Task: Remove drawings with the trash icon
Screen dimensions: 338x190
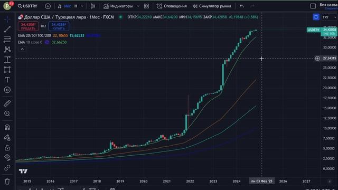Action: [7, 182]
